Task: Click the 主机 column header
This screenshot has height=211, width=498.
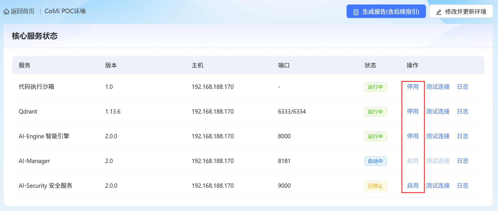Action: [x=197, y=65]
